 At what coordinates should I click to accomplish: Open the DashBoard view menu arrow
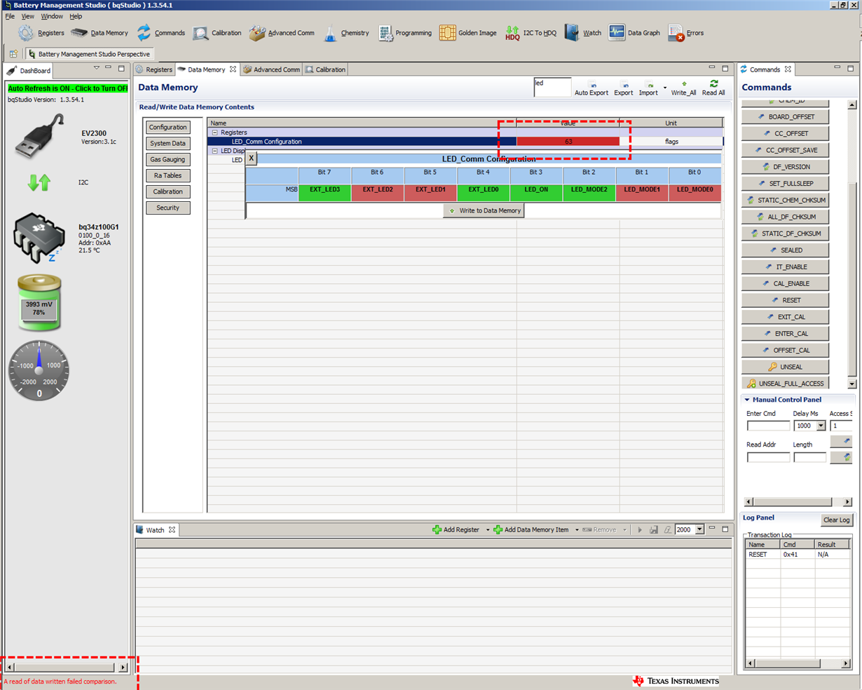pyautogui.click(x=97, y=68)
